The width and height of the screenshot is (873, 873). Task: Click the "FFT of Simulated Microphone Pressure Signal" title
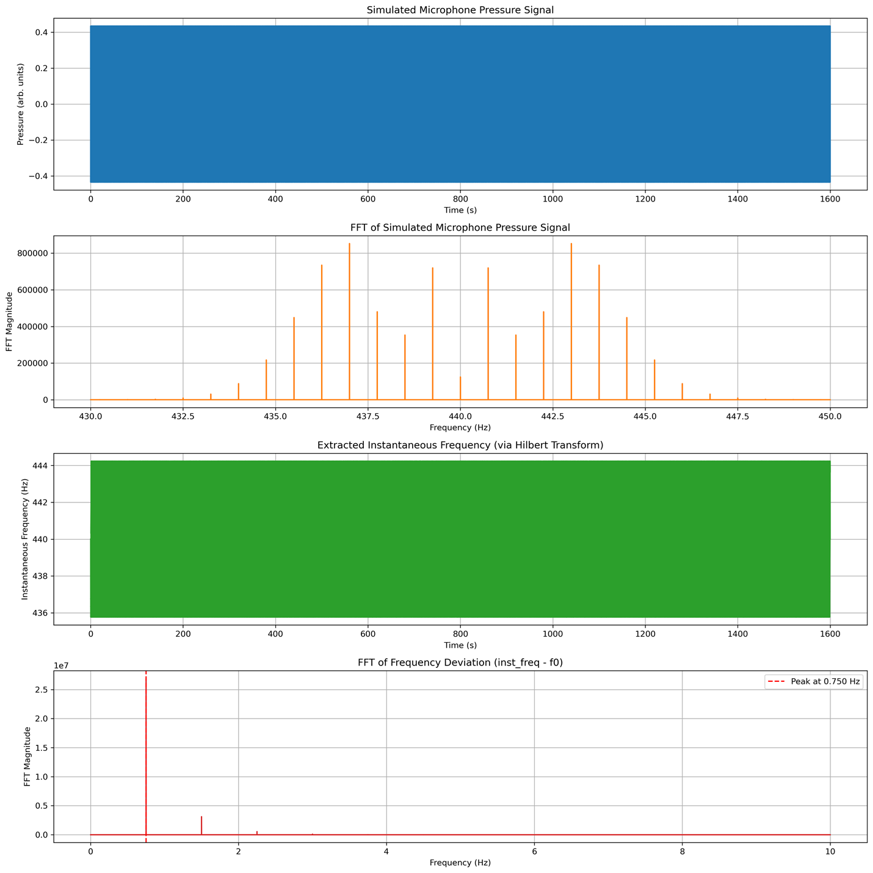click(x=460, y=228)
